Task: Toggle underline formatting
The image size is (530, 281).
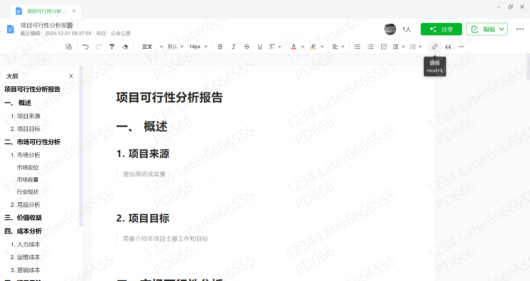Action: [x=260, y=47]
